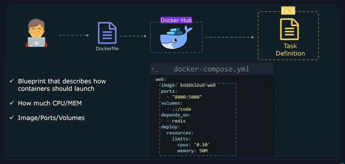Click the deploy: key

pyautogui.click(x=170, y=127)
